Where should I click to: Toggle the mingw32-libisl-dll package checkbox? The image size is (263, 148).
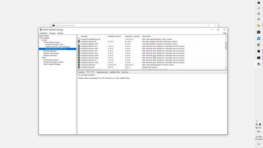click(79, 67)
